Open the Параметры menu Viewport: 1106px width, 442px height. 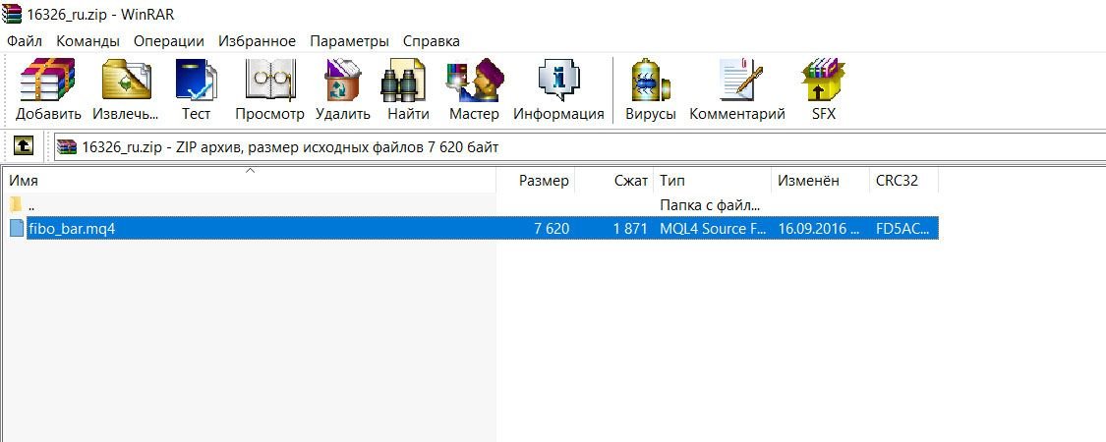coord(349,41)
